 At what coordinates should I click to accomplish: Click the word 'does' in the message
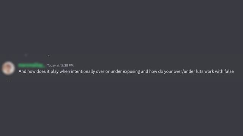pyautogui.click(x=41, y=71)
